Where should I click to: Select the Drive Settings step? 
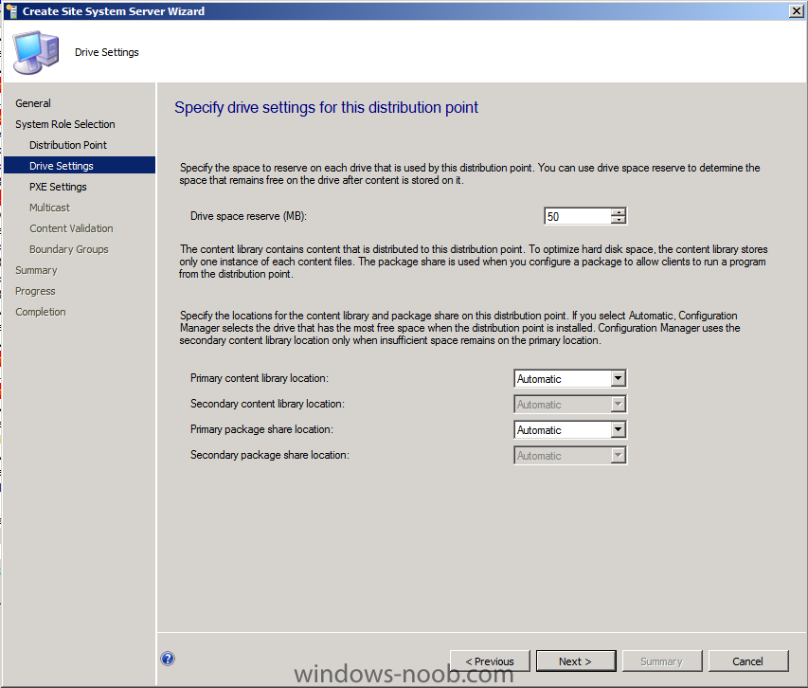(x=80, y=166)
